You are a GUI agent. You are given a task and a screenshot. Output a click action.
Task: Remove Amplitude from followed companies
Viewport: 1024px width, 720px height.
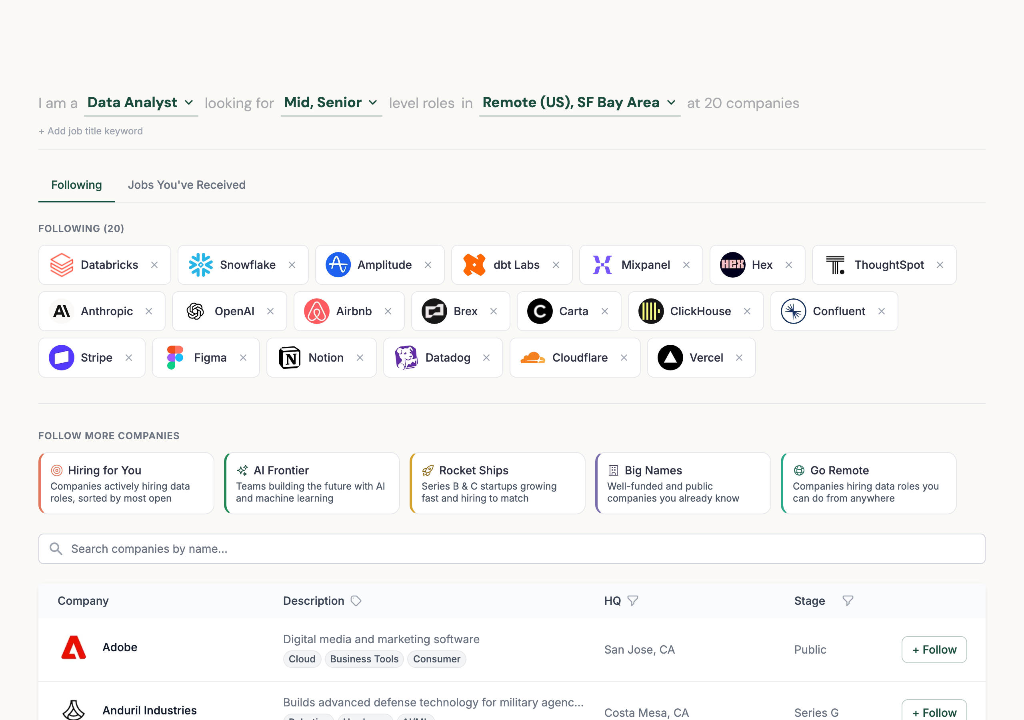(428, 264)
